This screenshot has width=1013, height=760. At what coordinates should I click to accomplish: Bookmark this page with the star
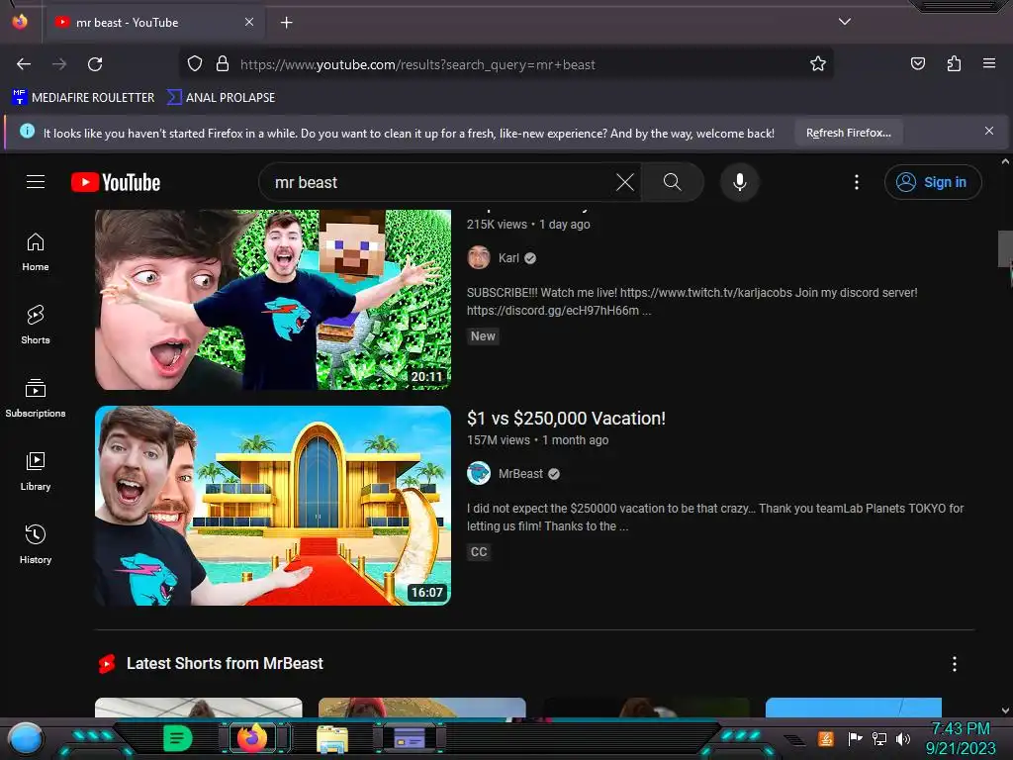[x=818, y=64]
